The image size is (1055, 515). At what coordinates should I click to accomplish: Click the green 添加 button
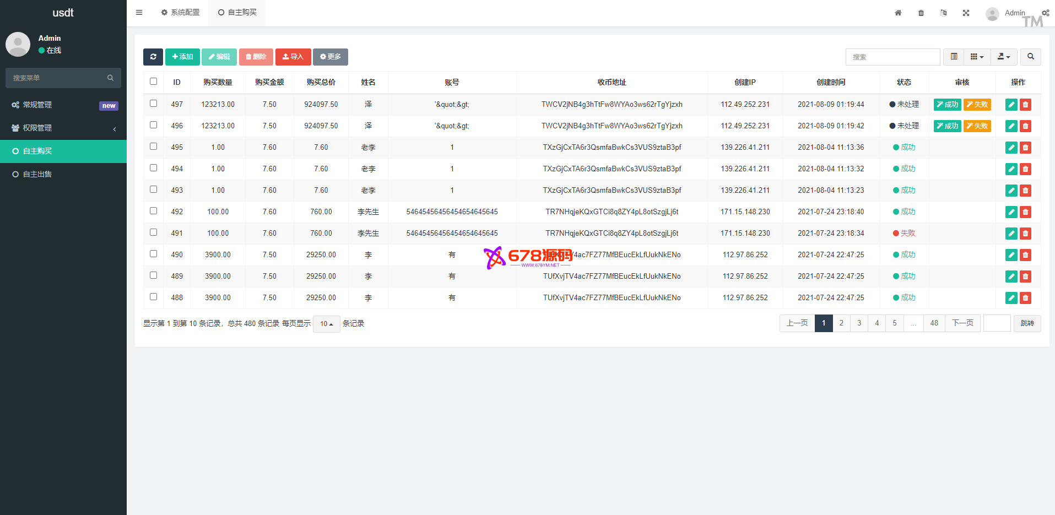(182, 57)
